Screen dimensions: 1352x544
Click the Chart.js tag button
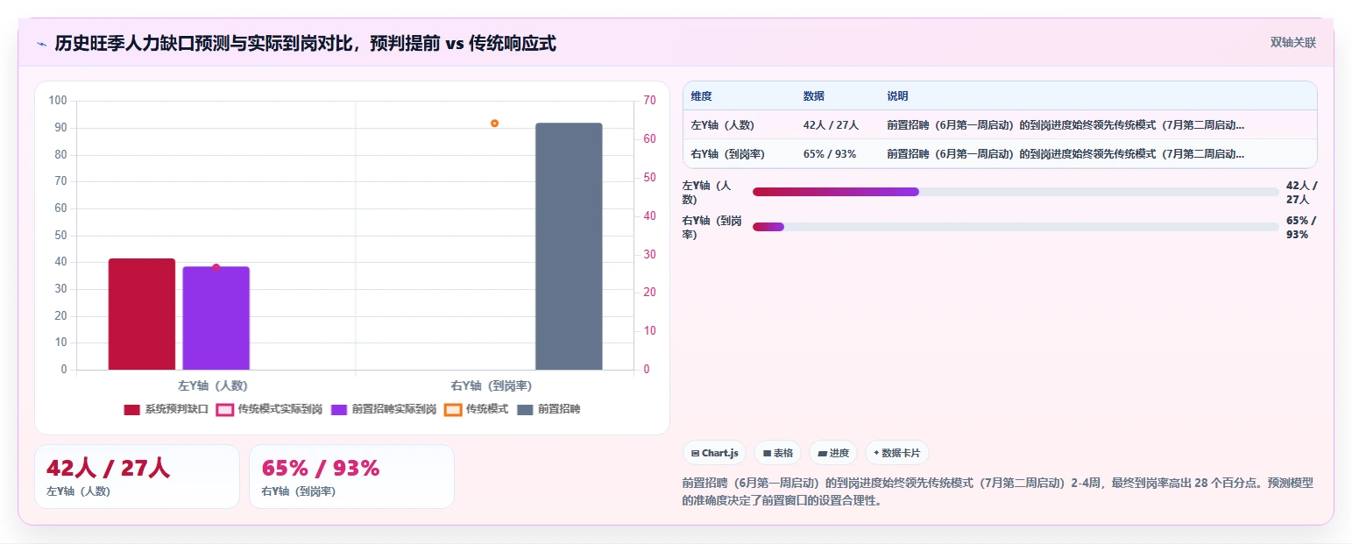point(715,453)
